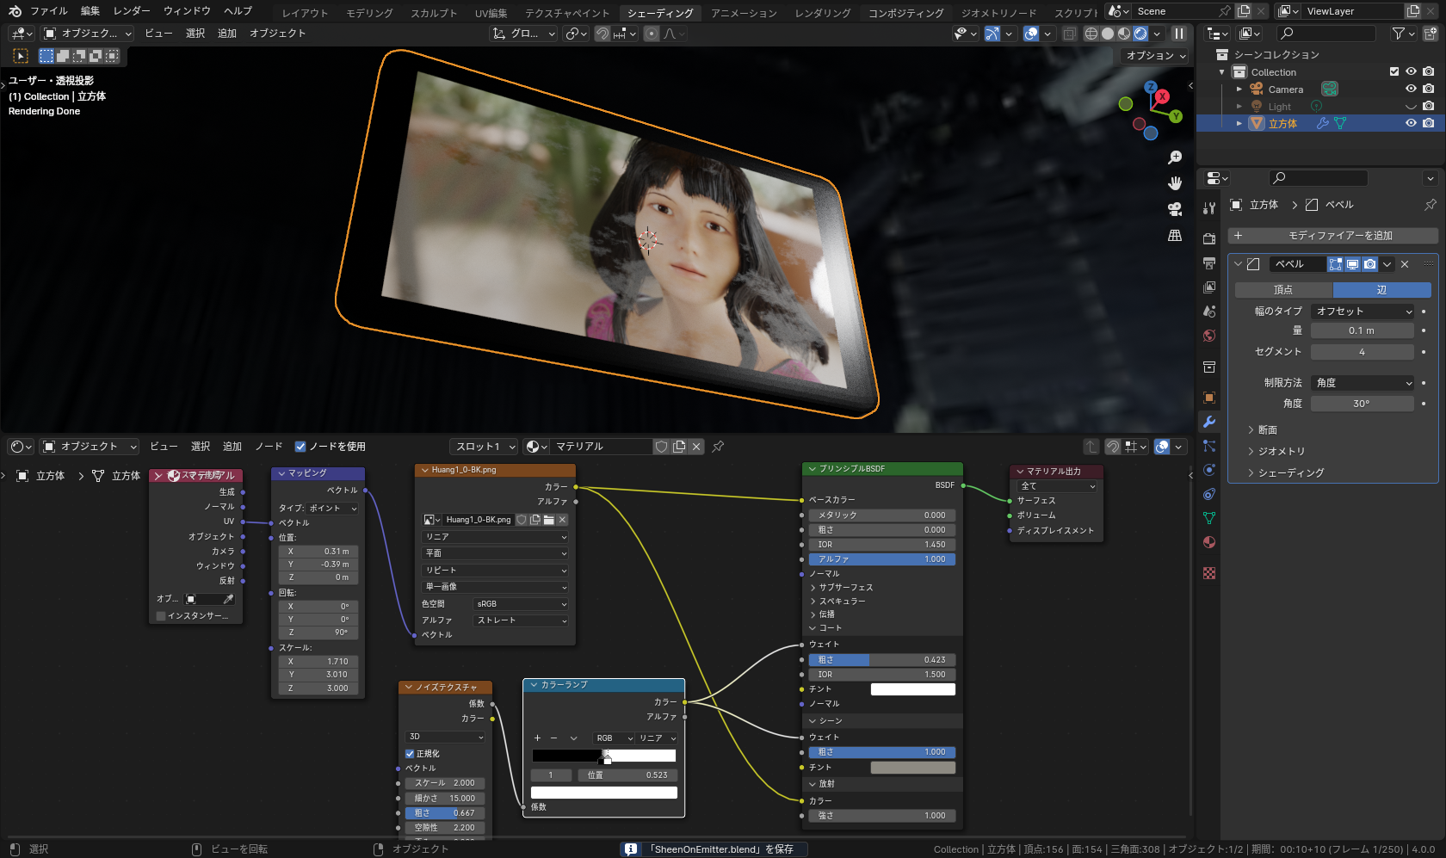Click the white チント color swatch
The height and width of the screenshot is (858, 1446).
[913, 689]
